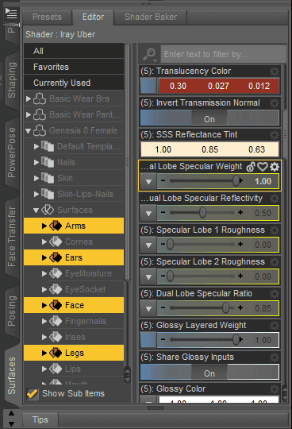Image resolution: width=292 pixels, height=429 pixels.
Task: Uncheck Show Sub Items checkbox
Action: pyautogui.click(x=33, y=394)
